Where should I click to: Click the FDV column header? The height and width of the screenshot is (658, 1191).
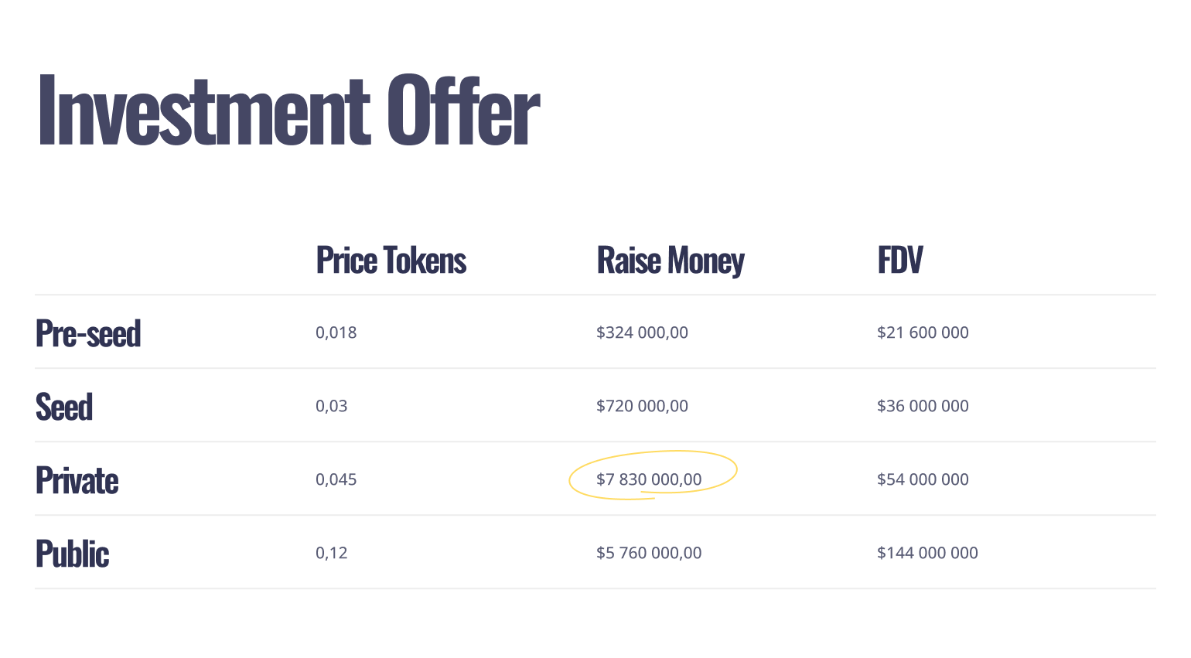900,261
